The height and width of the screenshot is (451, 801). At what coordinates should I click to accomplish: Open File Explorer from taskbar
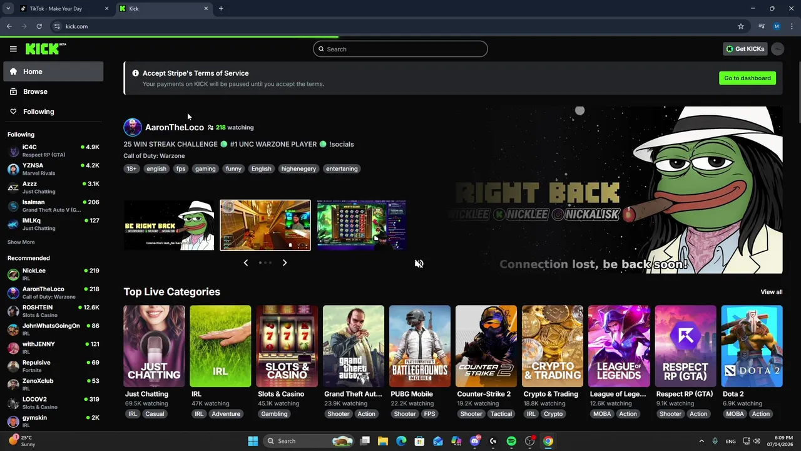coord(383,441)
